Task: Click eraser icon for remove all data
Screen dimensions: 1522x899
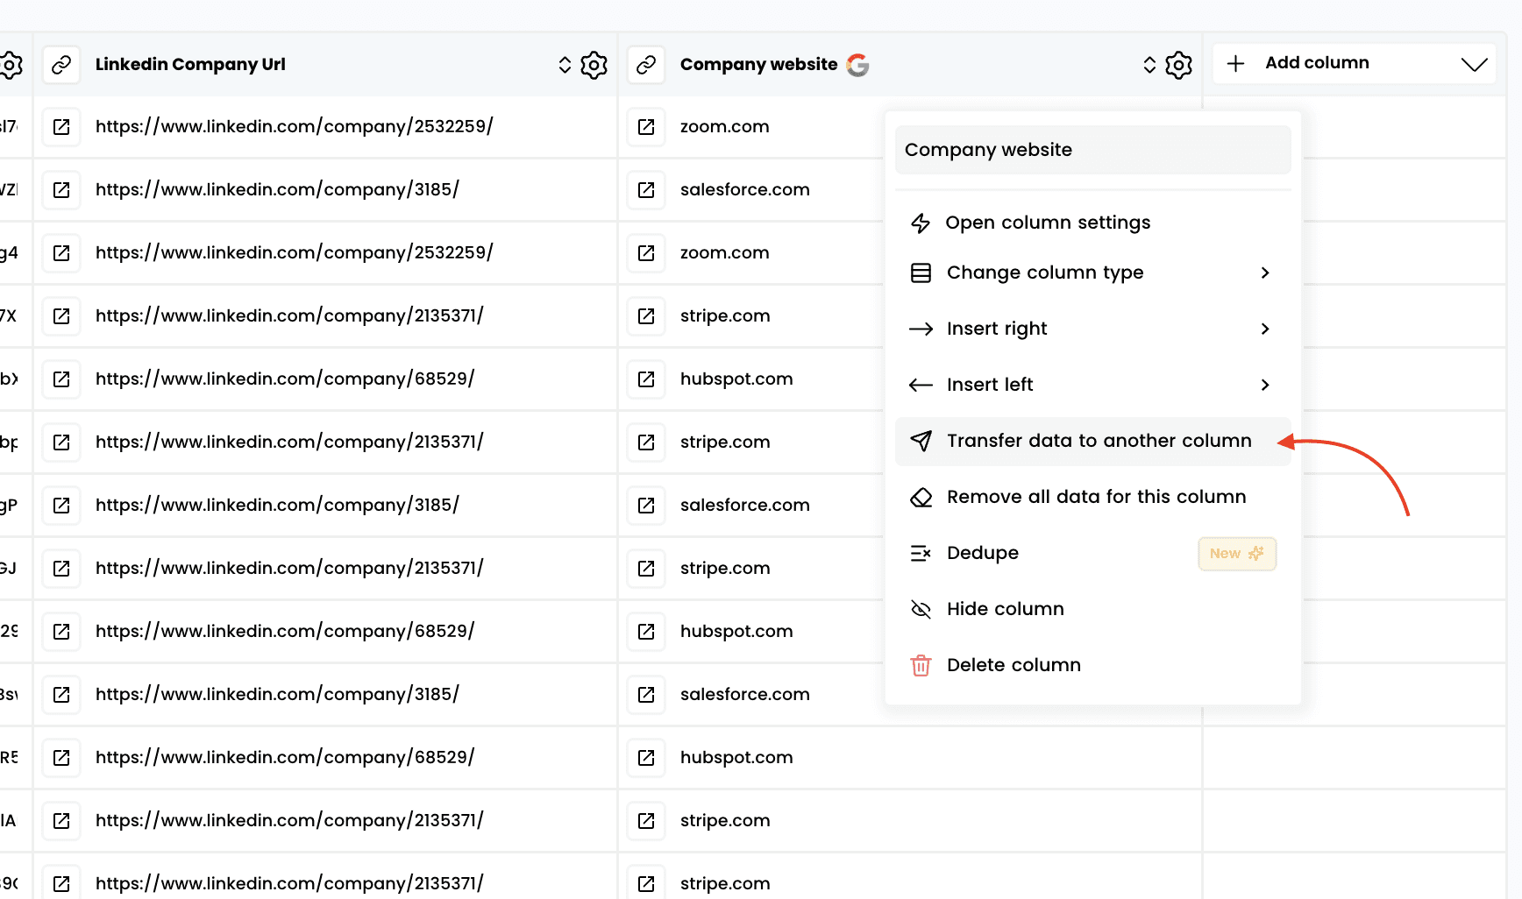Action: (x=921, y=497)
